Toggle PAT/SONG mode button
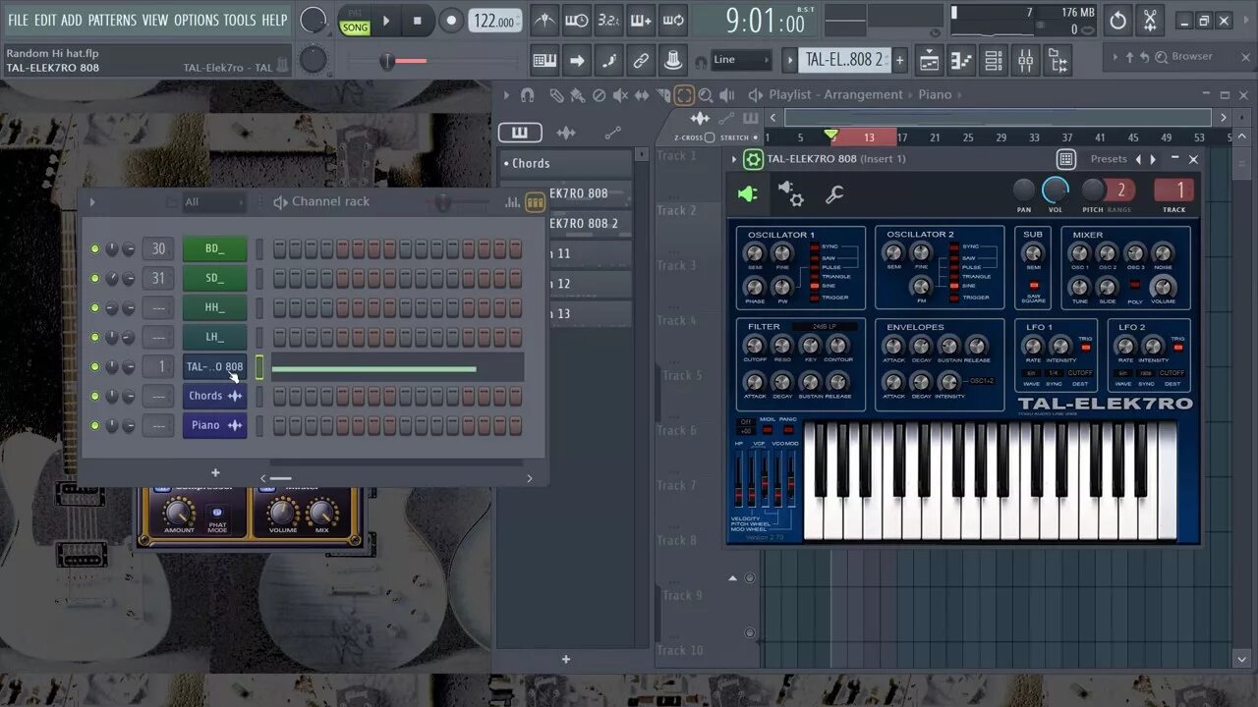The width and height of the screenshot is (1258, 707). 355,21
